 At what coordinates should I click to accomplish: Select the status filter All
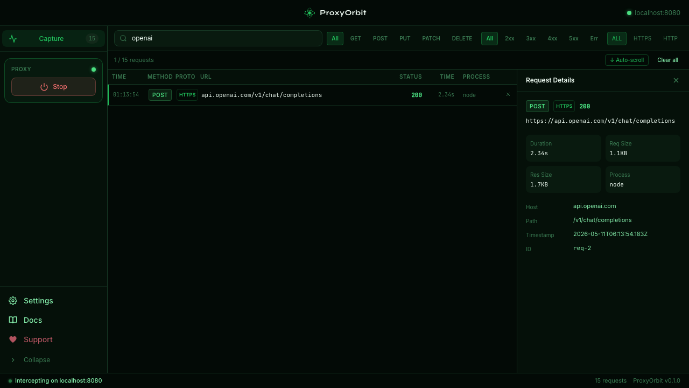click(489, 38)
